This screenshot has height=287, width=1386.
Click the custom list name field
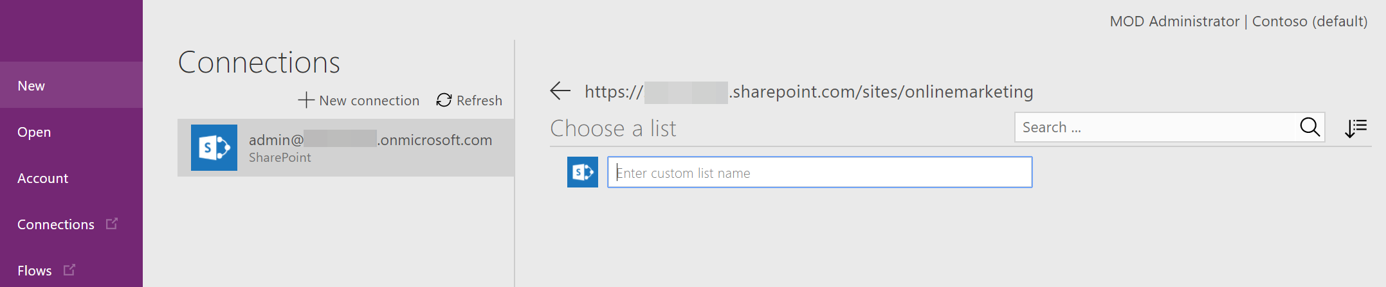click(820, 172)
